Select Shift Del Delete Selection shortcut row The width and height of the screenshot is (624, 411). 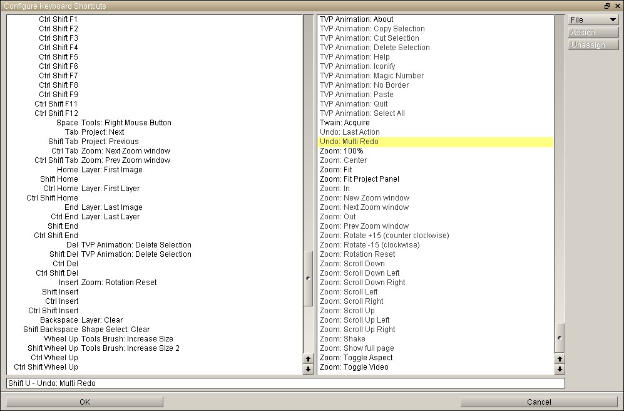click(x=155, y=254)
